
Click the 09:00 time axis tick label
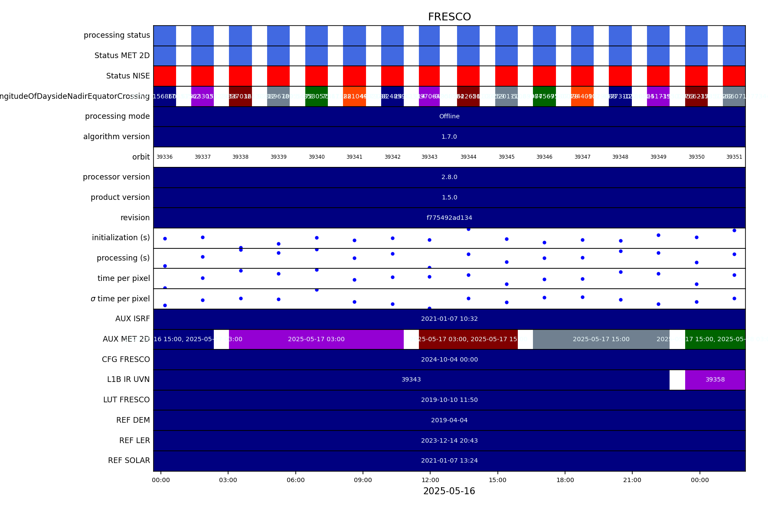pos(363,480)
